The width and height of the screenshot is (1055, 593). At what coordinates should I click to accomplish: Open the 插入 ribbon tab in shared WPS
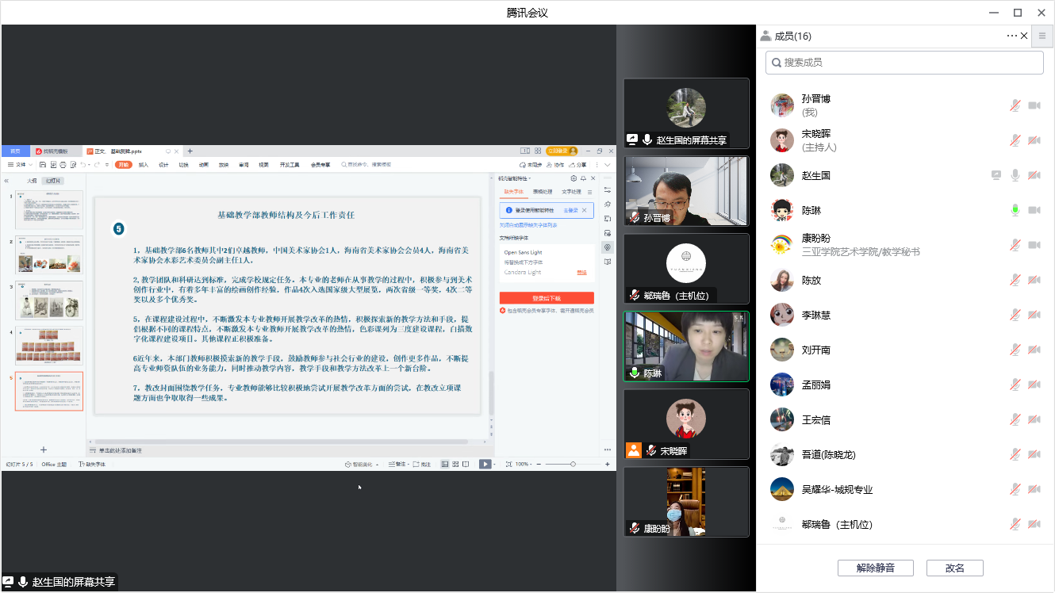144,165
